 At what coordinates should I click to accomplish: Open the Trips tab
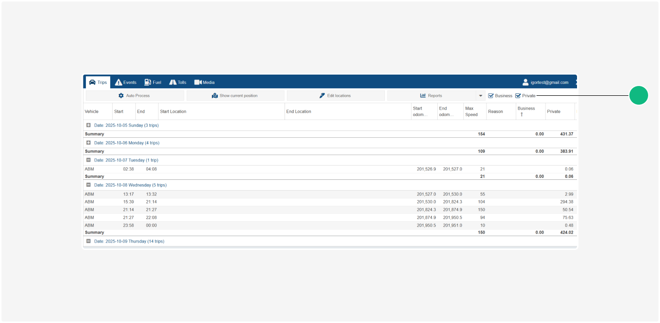(x=97, y=82)
